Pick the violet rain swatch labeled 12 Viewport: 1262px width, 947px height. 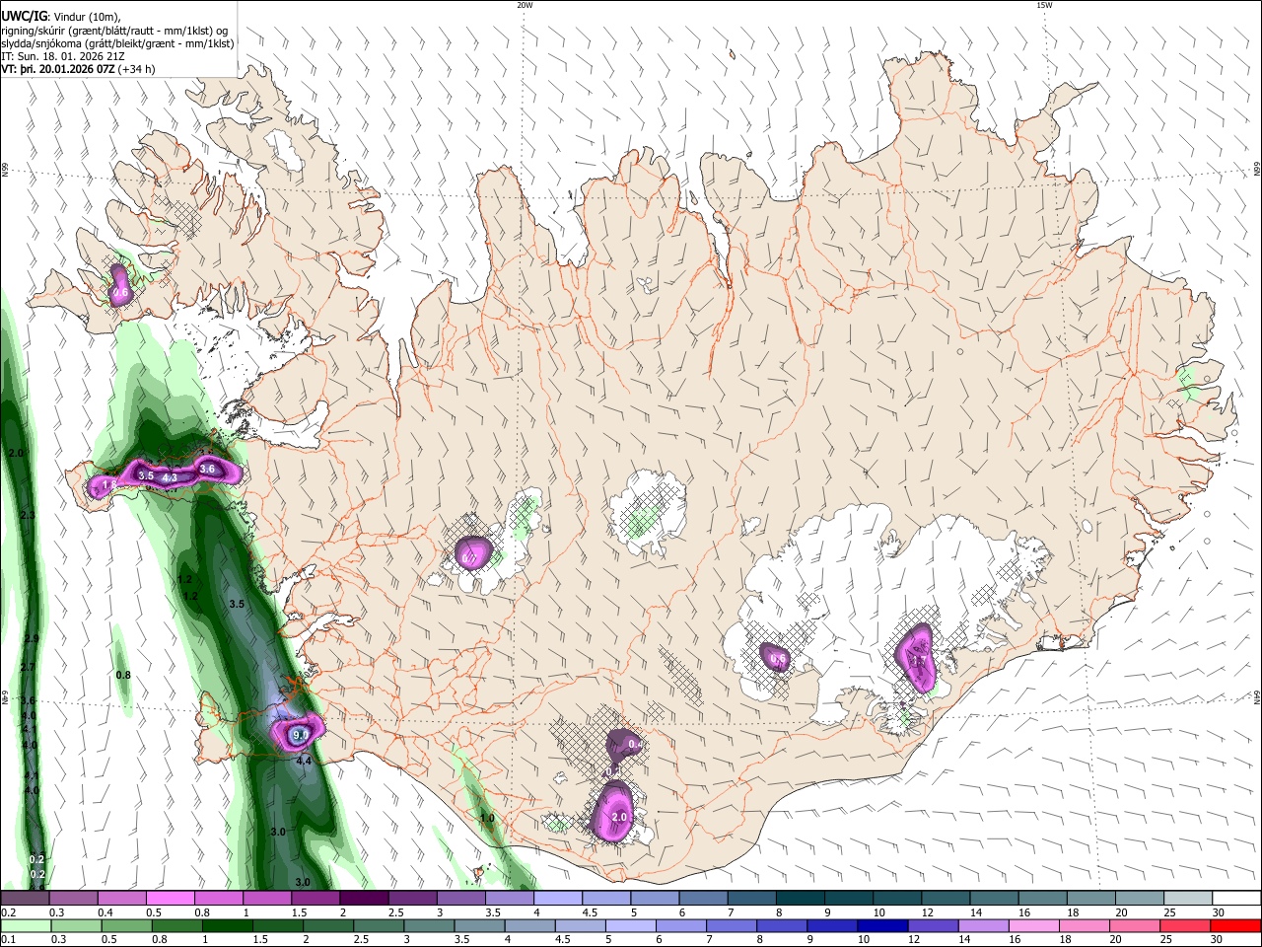(932, 925)
